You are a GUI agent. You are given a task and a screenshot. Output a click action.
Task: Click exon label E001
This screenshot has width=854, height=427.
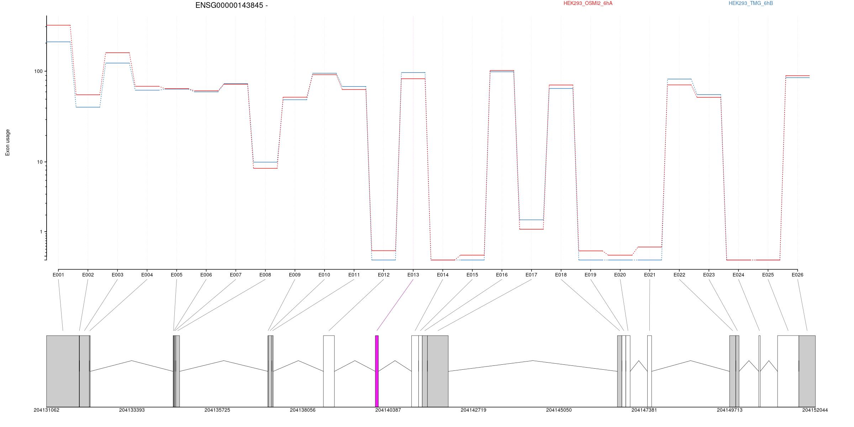pyautogui.click(x=58, y=275)
